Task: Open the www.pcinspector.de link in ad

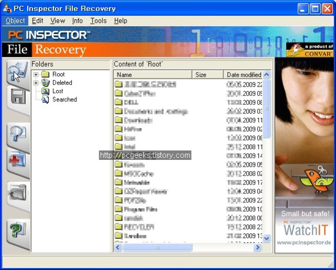Action: 304,243
